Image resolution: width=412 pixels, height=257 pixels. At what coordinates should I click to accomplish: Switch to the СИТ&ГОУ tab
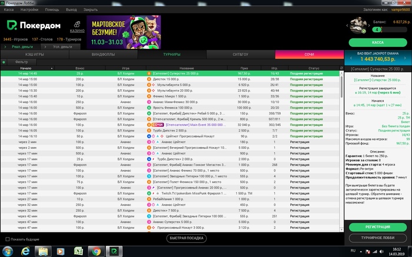240,55
